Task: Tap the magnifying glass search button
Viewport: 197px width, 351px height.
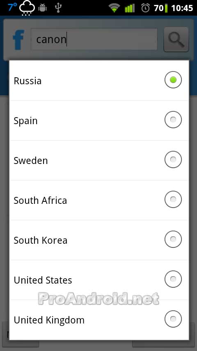Action: click(176, 39)
